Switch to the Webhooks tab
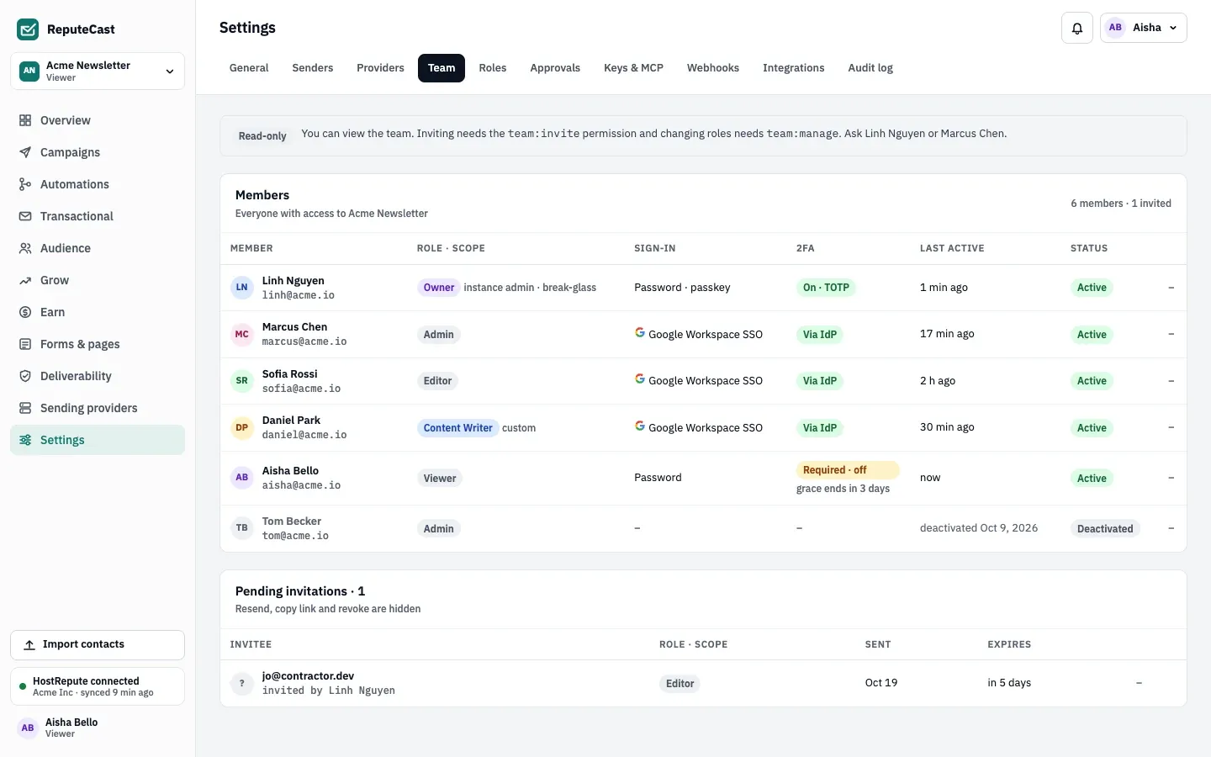Viewport: 1211px width, 757px height. (x=713, y=68)
